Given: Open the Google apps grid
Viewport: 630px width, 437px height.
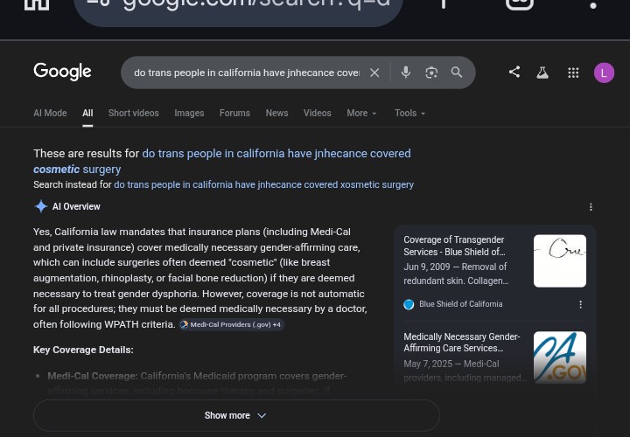Looking at the screenshot, I should [x=573, y=73].
